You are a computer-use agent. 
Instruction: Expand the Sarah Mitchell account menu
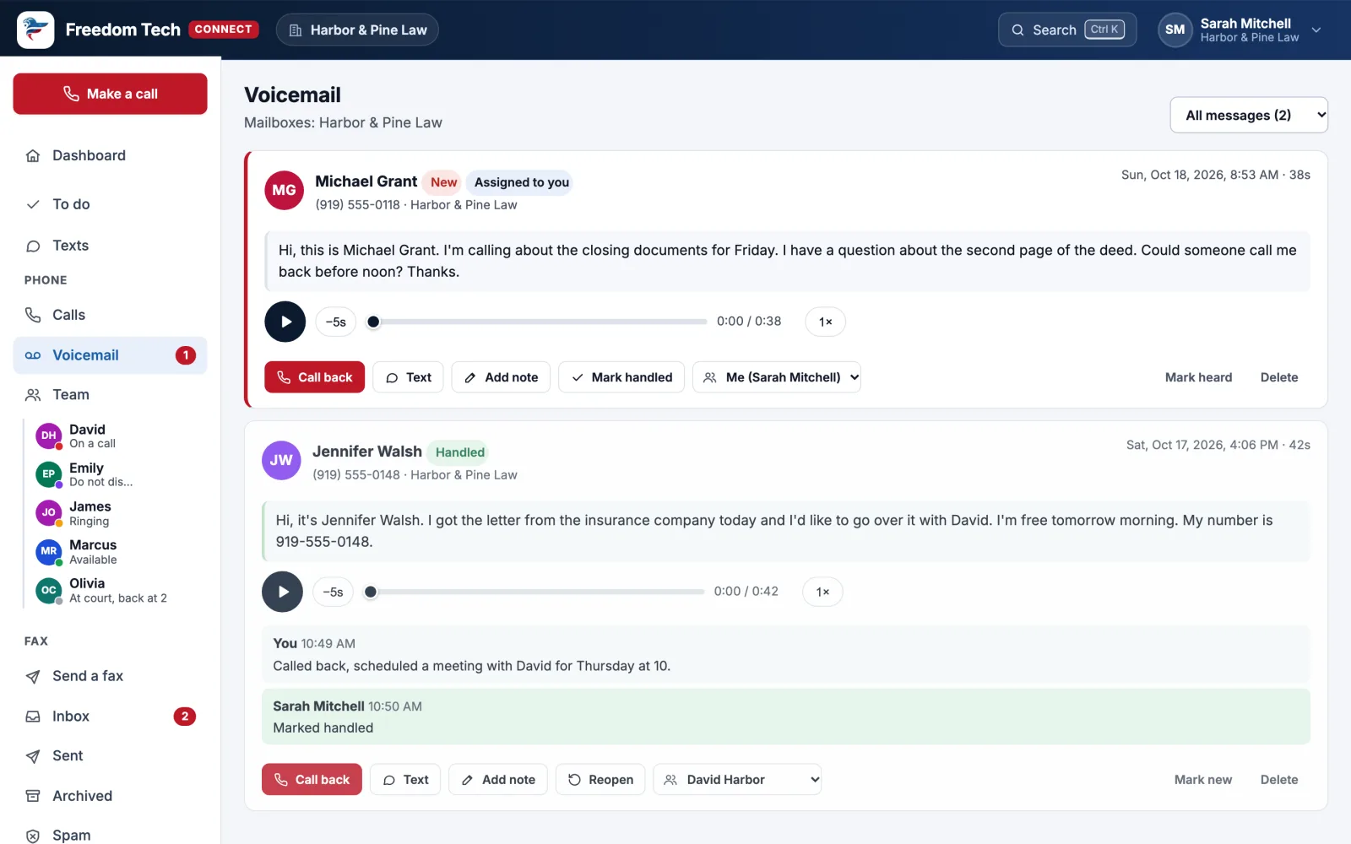[1240, 30]
